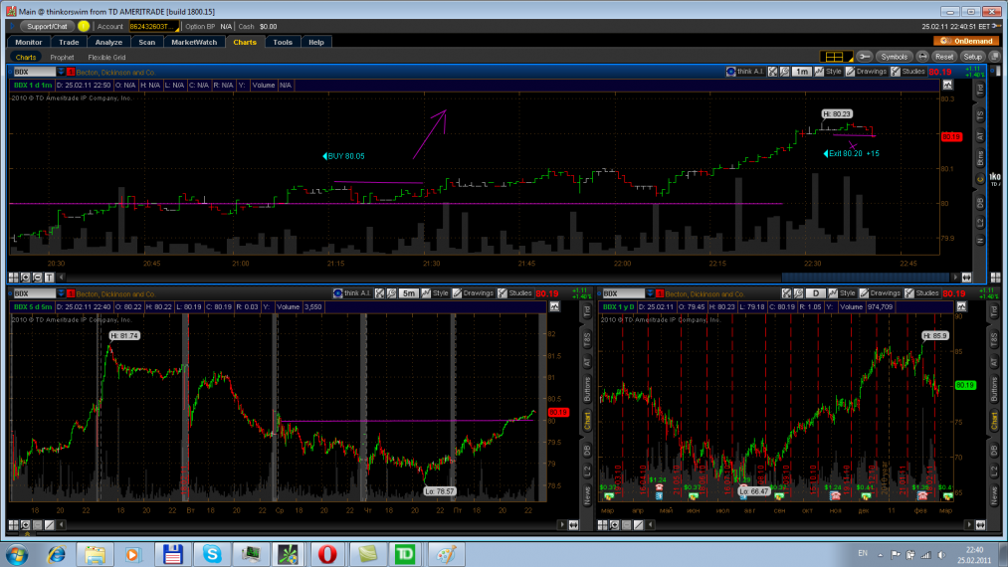Click expand arrows icon at daily chart bottom right
This screenshot has width=1008, height=567.
[980, 525]
